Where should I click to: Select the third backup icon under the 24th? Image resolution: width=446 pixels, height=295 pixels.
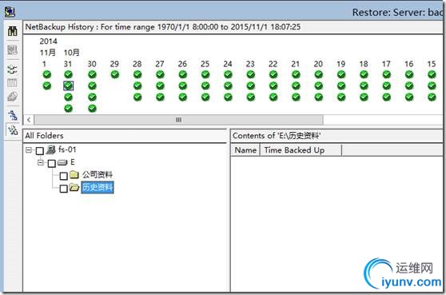tap(228, 97)
